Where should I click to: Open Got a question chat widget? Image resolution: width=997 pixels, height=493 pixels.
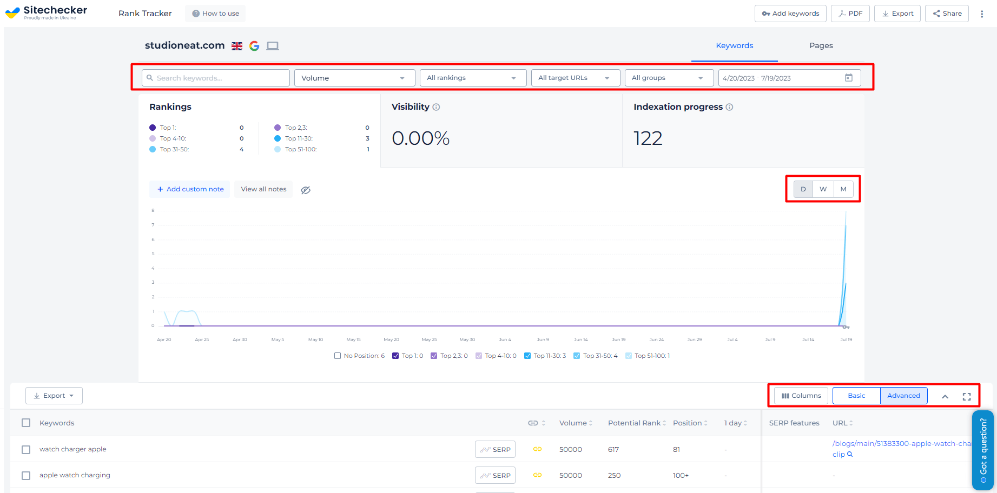click(x=983, y=450)
